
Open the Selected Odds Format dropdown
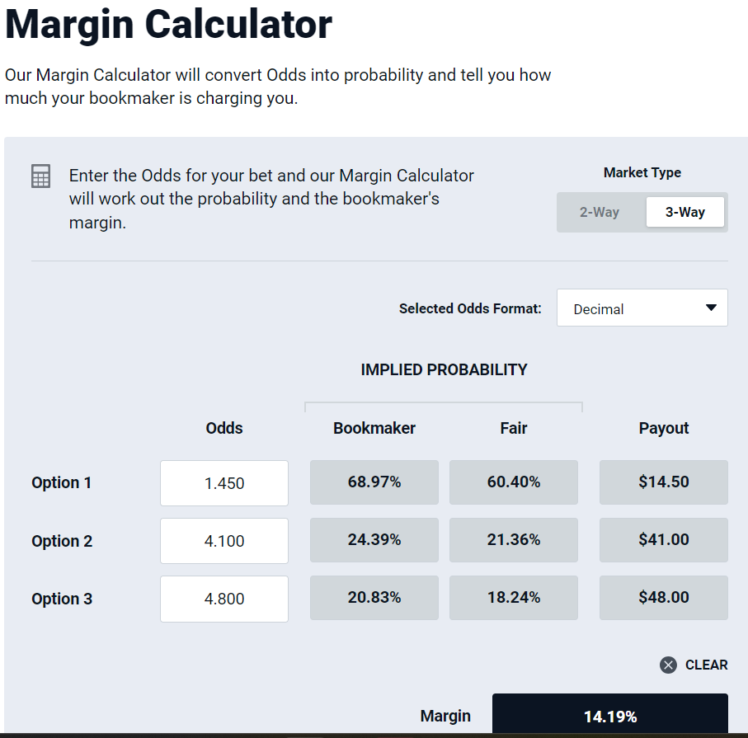coord(642,308)
